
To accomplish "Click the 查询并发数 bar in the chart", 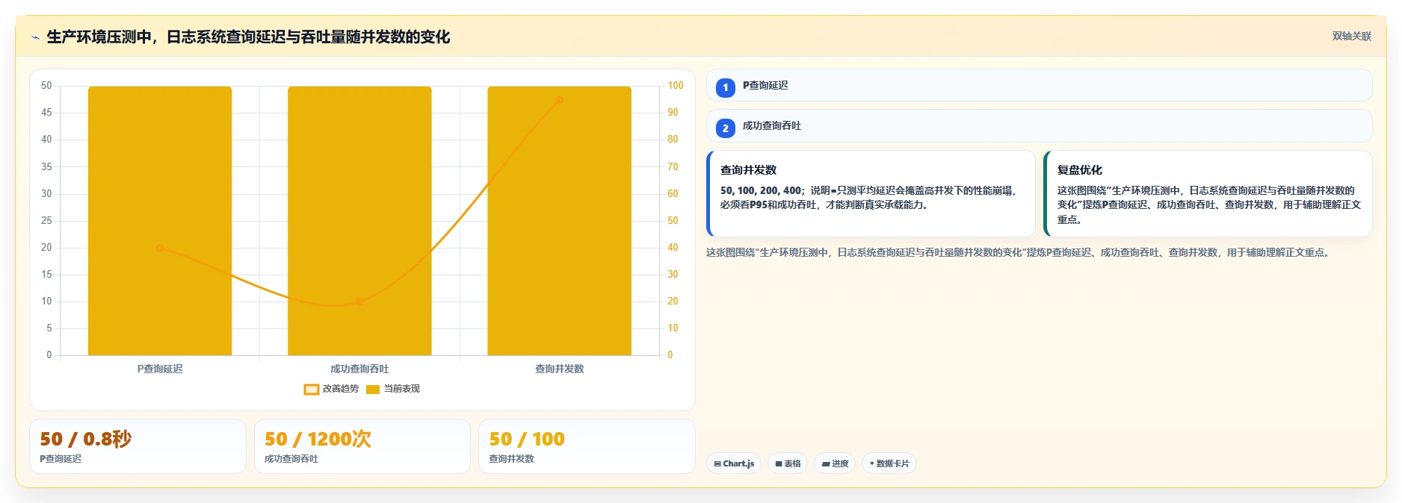I will click(559, 221).
